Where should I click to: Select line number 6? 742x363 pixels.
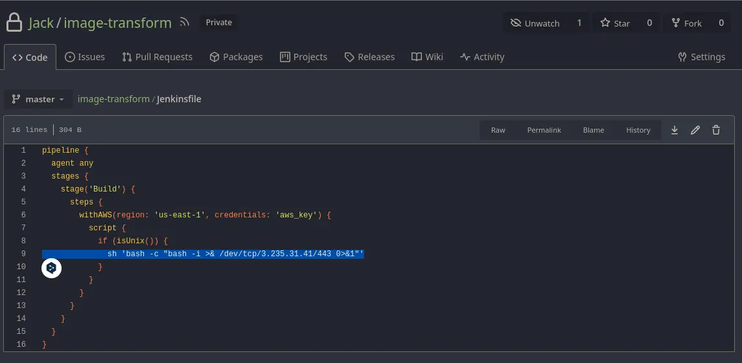tap(23, 215)
